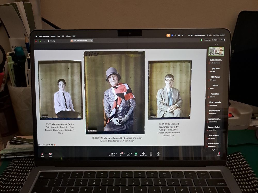Expand the Audio options caret
This screenshot has height=193, width=258.
point(45,154)
